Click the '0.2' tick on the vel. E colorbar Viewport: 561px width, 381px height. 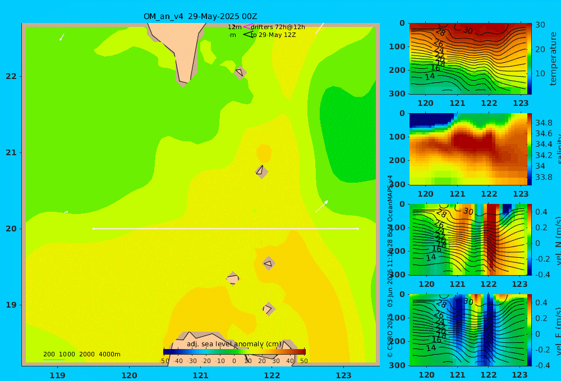coord(541,318)
